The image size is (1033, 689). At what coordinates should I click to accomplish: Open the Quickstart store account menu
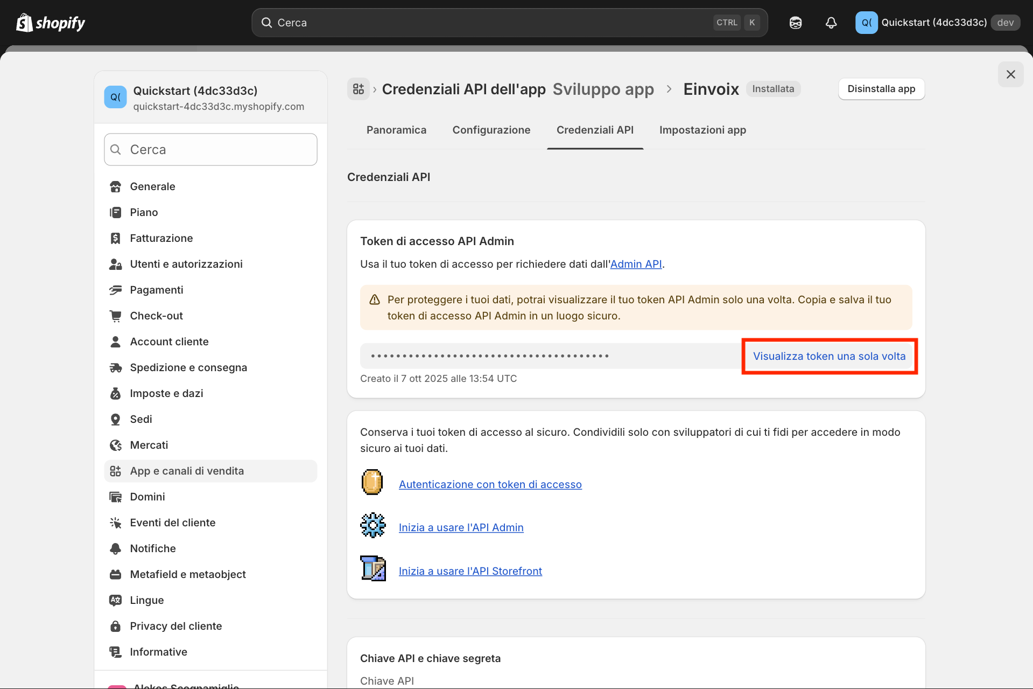[x=937, y=23]
